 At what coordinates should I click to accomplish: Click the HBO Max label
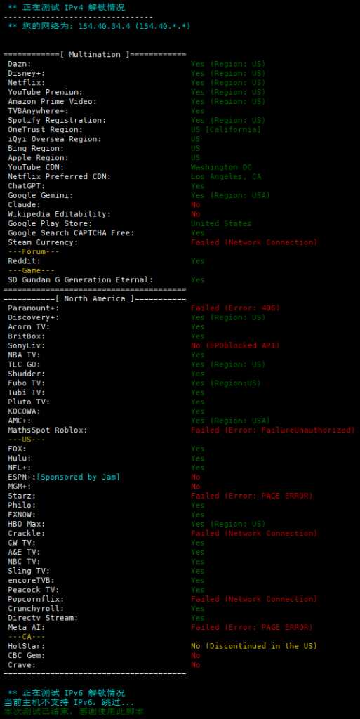click(26, 524)
